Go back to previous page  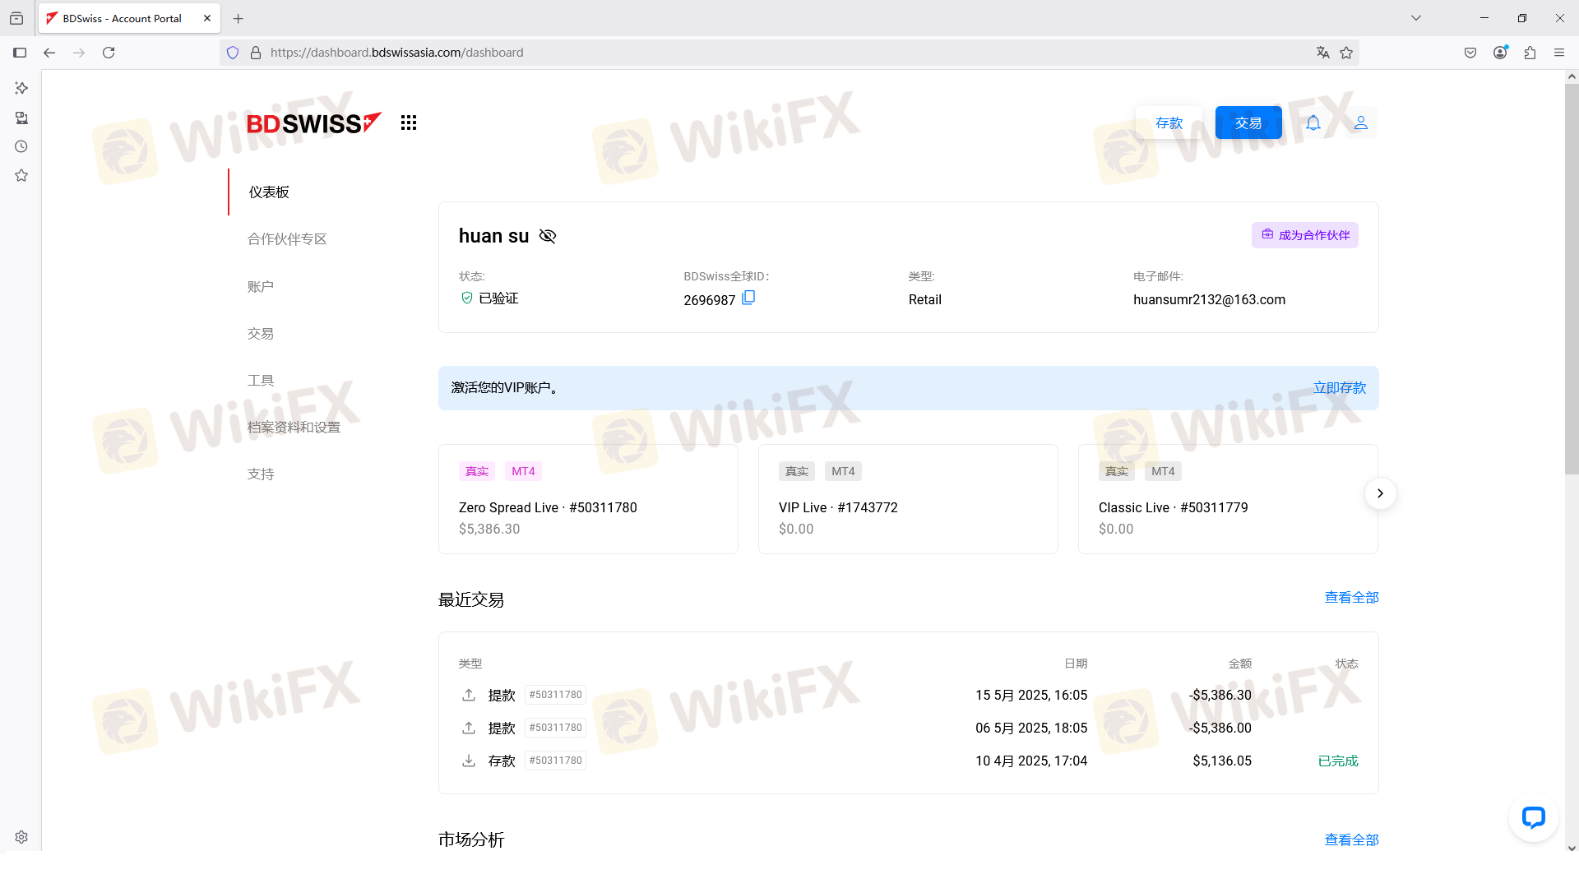49,53
